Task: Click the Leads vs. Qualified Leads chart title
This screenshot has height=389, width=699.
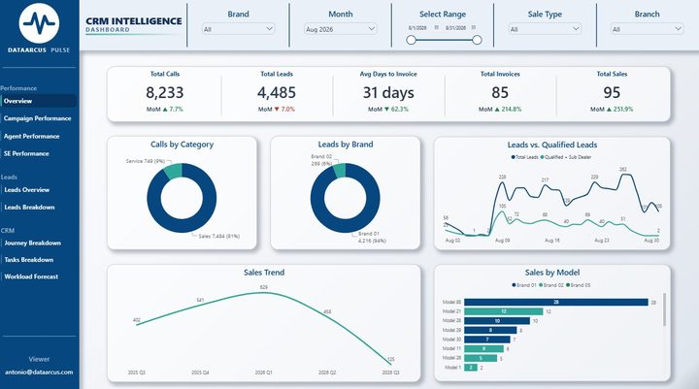Action: pos(551,145)
